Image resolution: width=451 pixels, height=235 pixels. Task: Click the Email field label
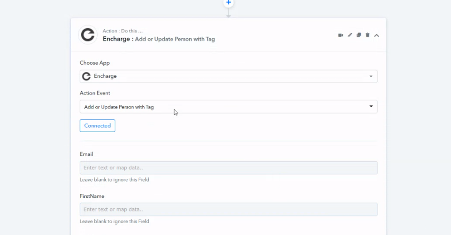(x=86, y=154)
